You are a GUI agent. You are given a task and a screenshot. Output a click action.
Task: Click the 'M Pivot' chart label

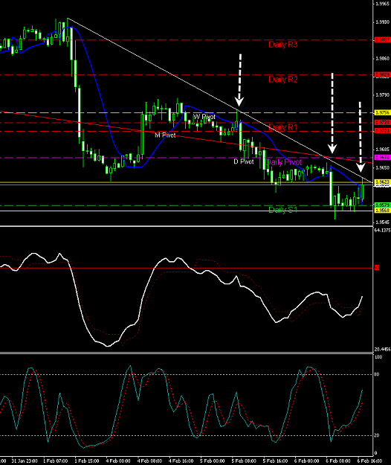165,135
